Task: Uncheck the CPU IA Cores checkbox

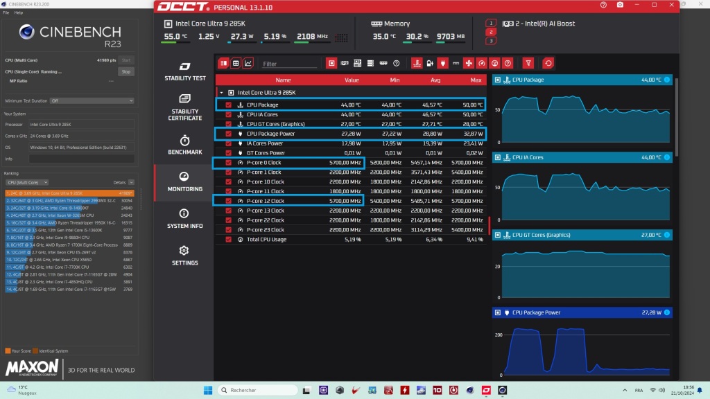Action: pos(228,114)
